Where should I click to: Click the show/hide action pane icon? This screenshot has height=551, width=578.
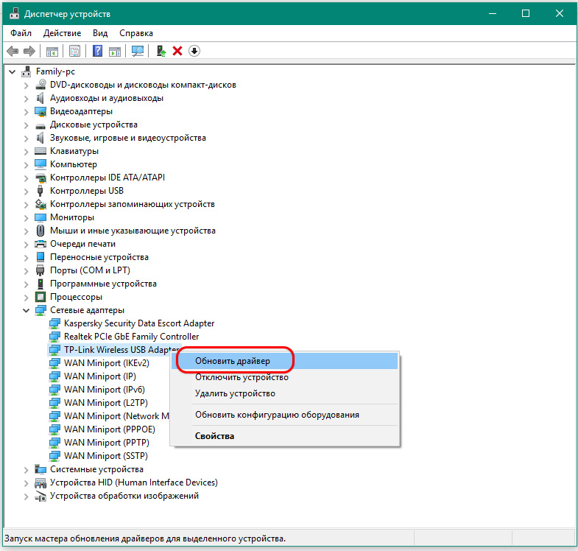click(115, 52)
